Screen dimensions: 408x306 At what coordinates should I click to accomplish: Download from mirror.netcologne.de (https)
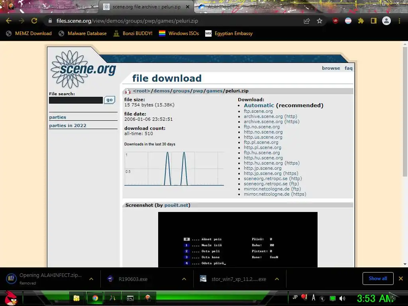[x=275, y=194]
